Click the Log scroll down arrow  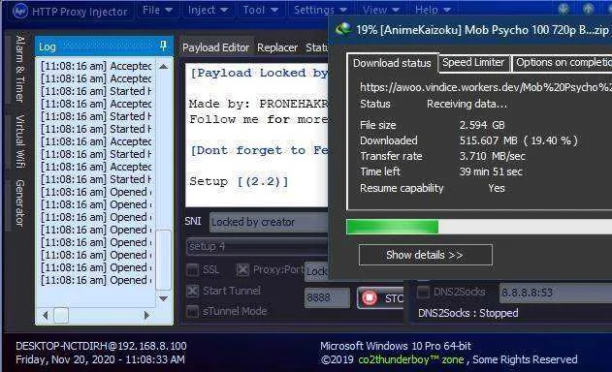pyautogui.click(x=164, y=298)
